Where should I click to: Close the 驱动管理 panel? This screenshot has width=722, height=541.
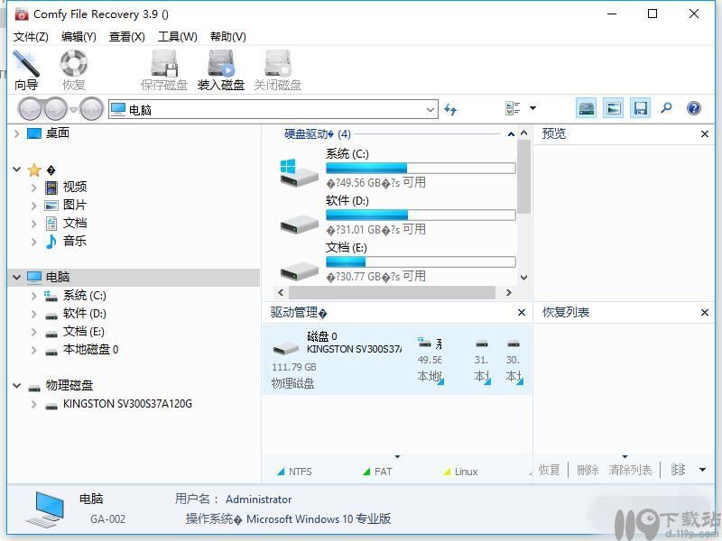tap(522, 312)
